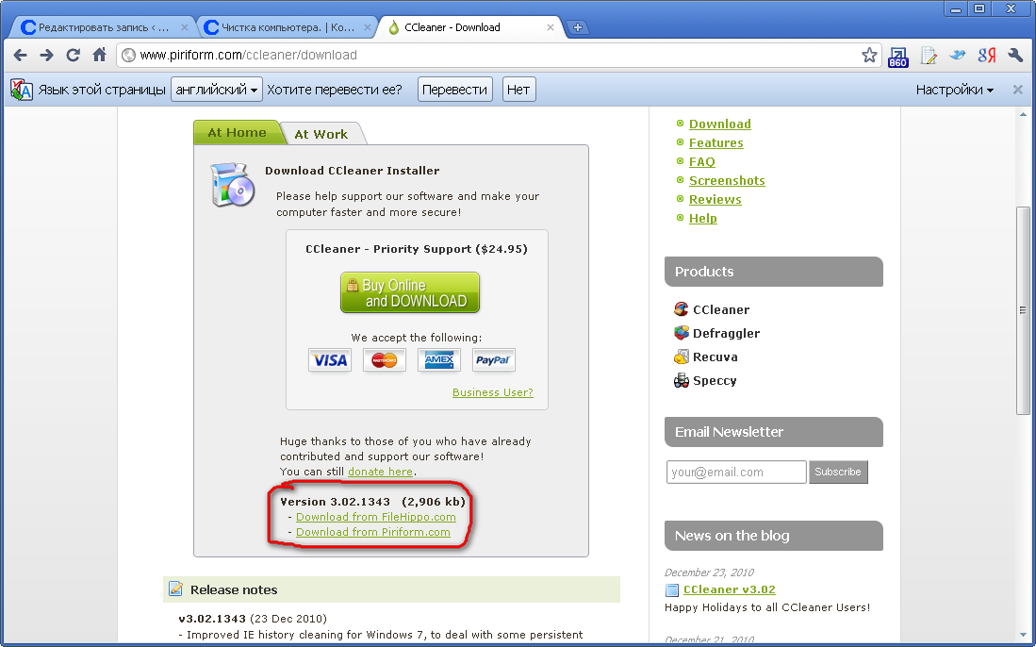This screenshot has width=1036, height=647.
Task: Open a new browser tab
Action: 578,27
